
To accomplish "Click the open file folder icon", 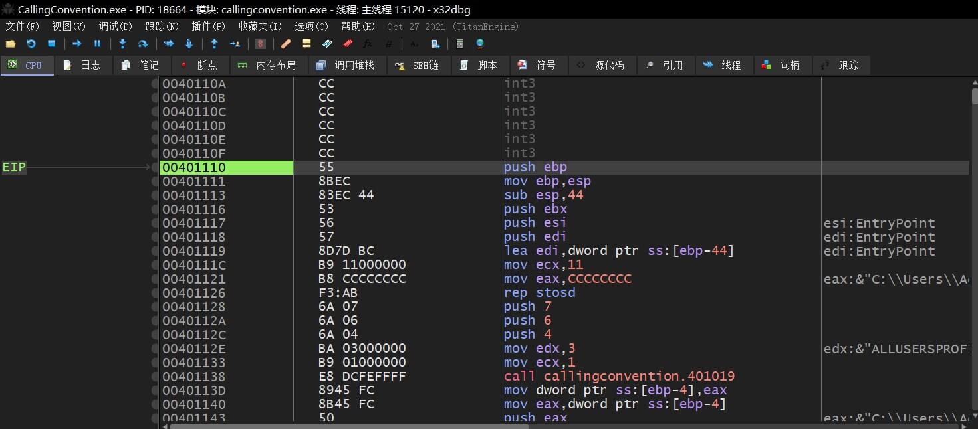I will coord(10,44).
